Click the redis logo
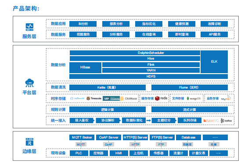Viewport: 248px width, 167px height. pyautogui.click(x=161, y=98)
